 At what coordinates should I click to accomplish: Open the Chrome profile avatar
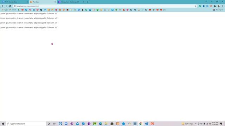[219, 6]
